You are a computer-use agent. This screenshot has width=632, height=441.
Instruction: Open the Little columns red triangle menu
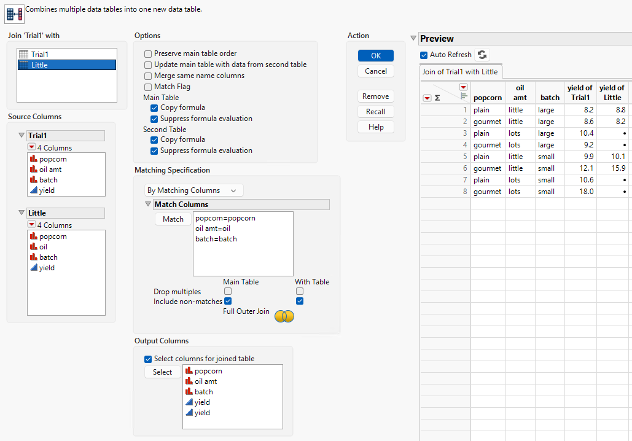tap(31, 225)
